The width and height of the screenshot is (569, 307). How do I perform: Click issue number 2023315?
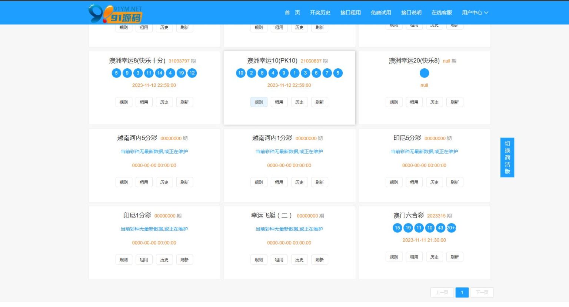(x=436, y=216)
